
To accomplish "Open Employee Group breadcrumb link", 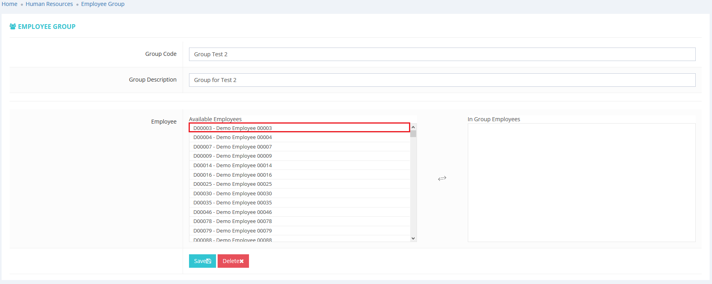I will pos(103,4).
